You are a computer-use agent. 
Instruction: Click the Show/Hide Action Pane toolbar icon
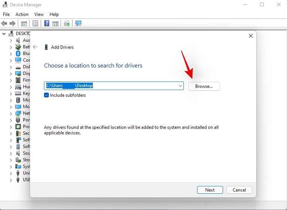[55, 23]
